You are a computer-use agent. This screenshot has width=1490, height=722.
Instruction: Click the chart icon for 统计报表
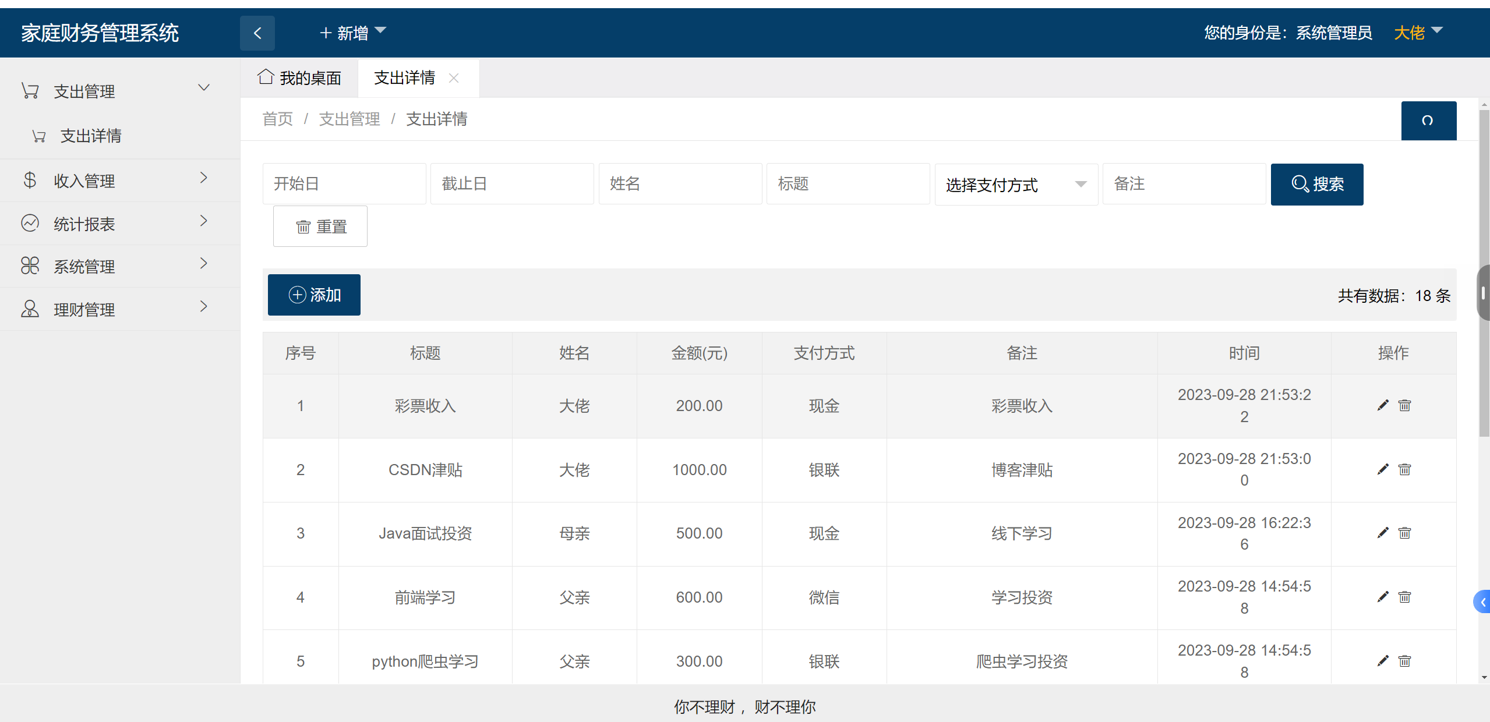(x=30, y=223)
